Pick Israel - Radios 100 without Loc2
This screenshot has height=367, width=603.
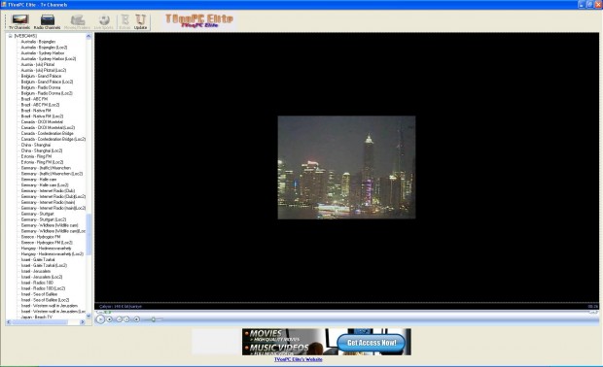(37, 283)
